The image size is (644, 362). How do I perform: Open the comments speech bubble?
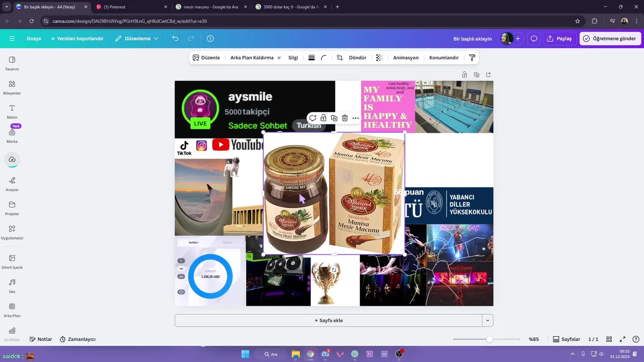(x=534, y=39)
